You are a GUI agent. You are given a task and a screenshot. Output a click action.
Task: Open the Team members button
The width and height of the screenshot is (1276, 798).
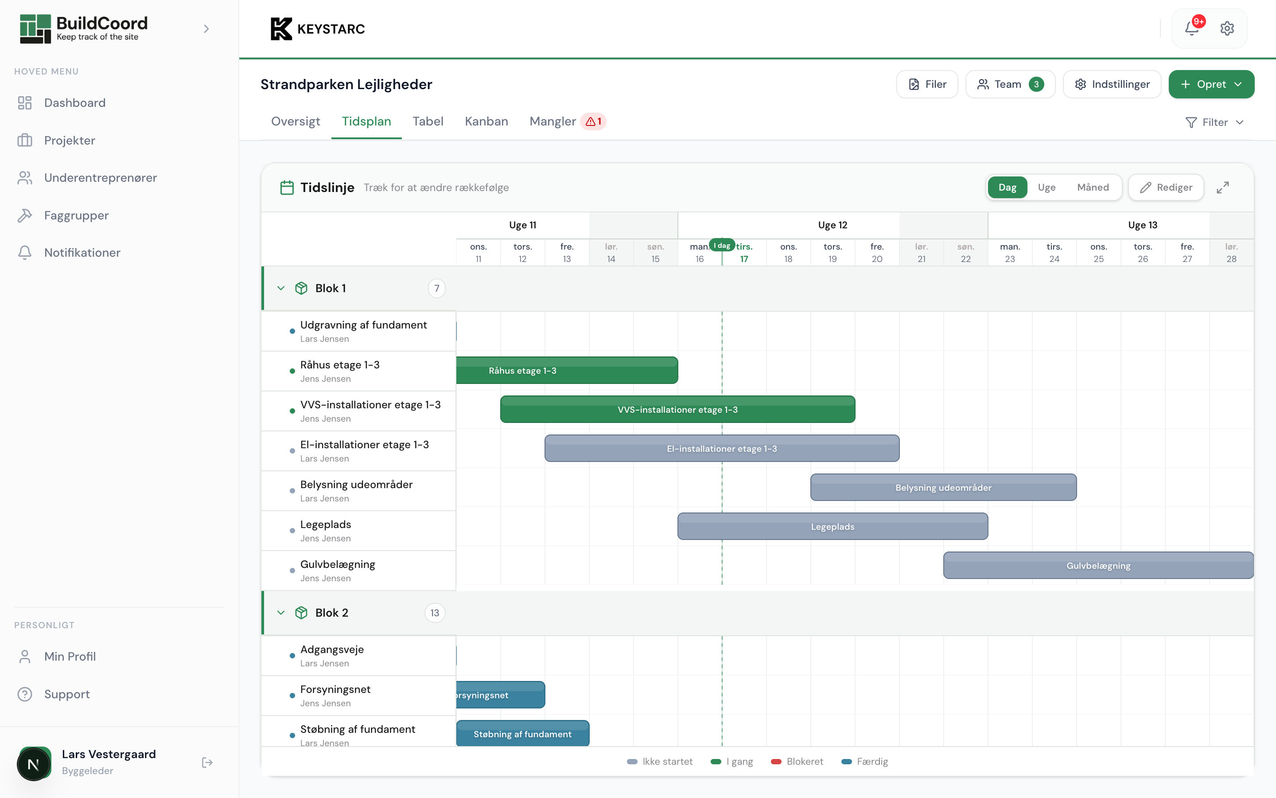click(1010, 84)
